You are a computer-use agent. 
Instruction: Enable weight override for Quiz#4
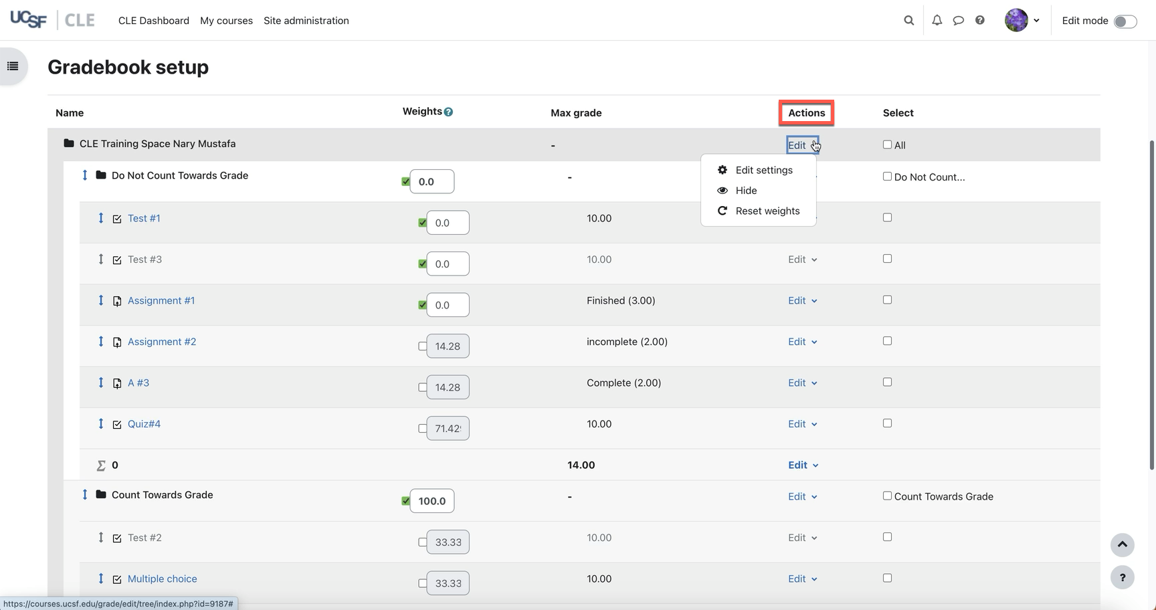pos(422,429)
